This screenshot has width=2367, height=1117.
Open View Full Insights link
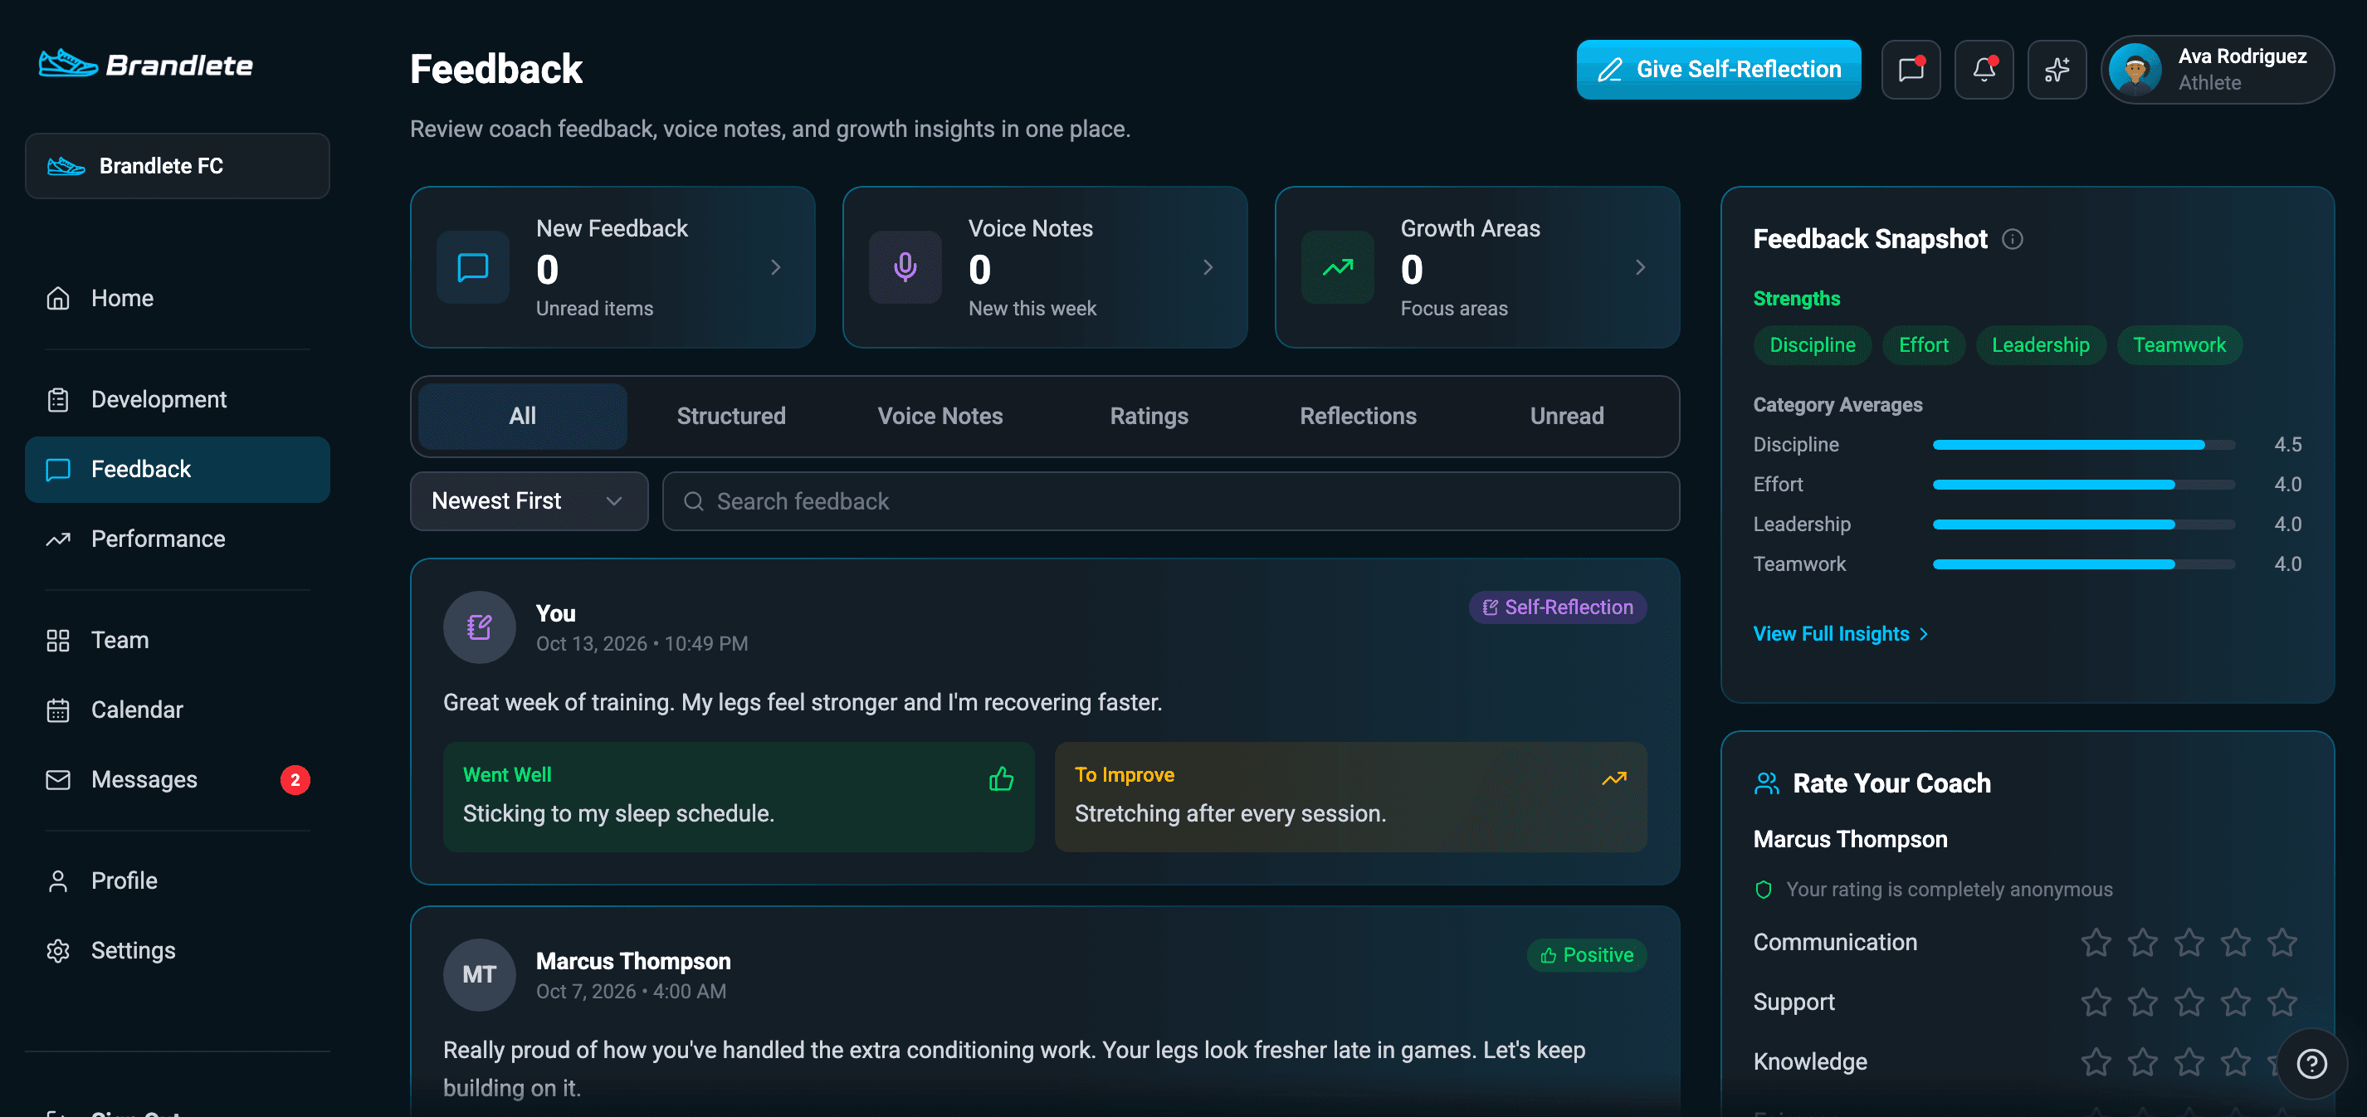1841,634
